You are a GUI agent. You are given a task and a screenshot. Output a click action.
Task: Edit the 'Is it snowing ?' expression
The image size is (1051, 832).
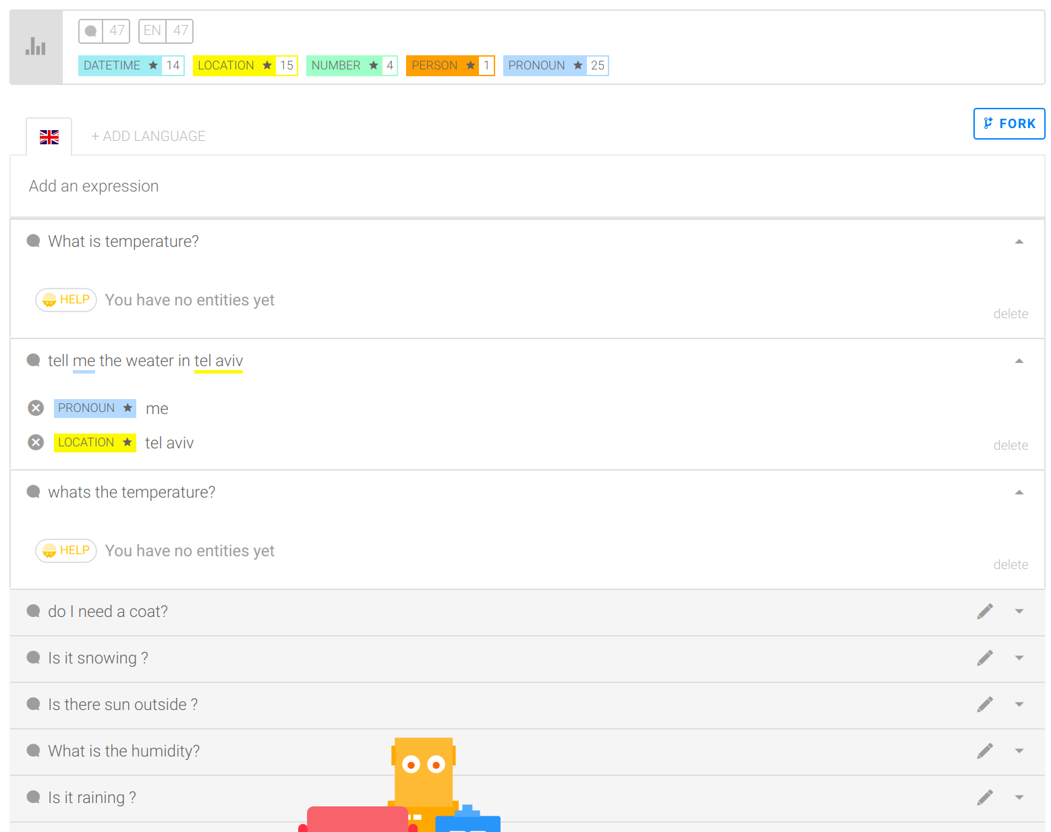985,658
